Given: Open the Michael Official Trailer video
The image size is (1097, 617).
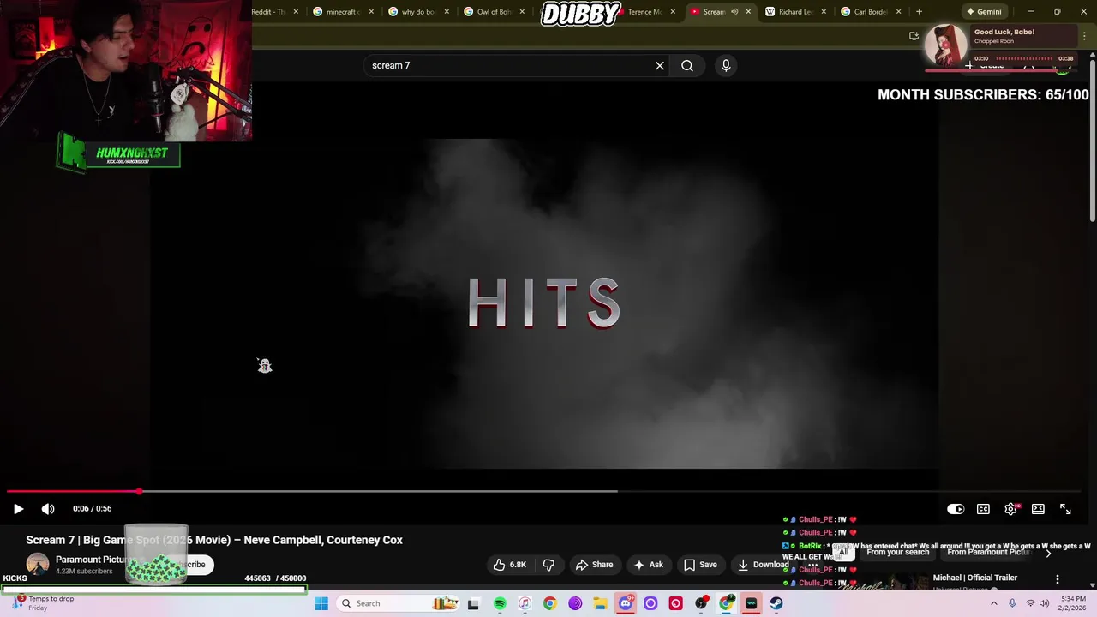Looking at the screenshot, I should tap(974, 578).
